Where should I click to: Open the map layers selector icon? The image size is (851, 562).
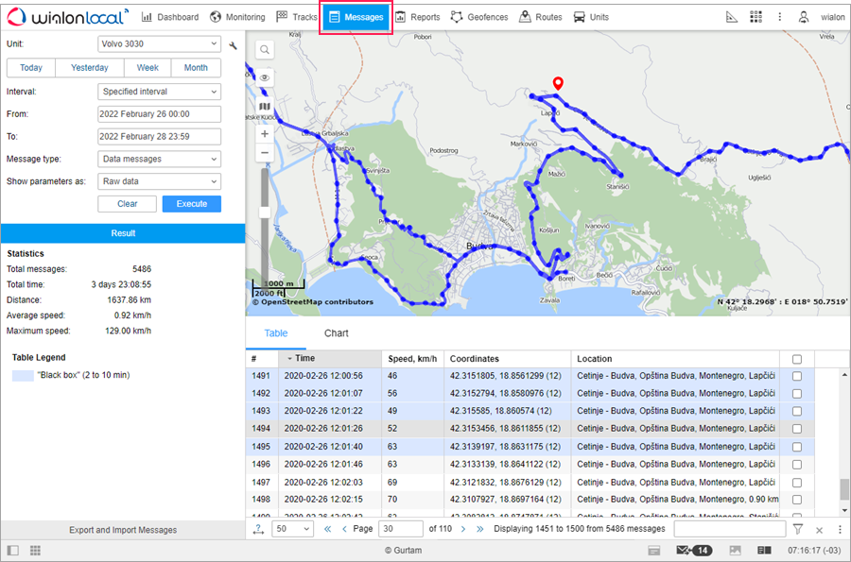tap(265, 107)
